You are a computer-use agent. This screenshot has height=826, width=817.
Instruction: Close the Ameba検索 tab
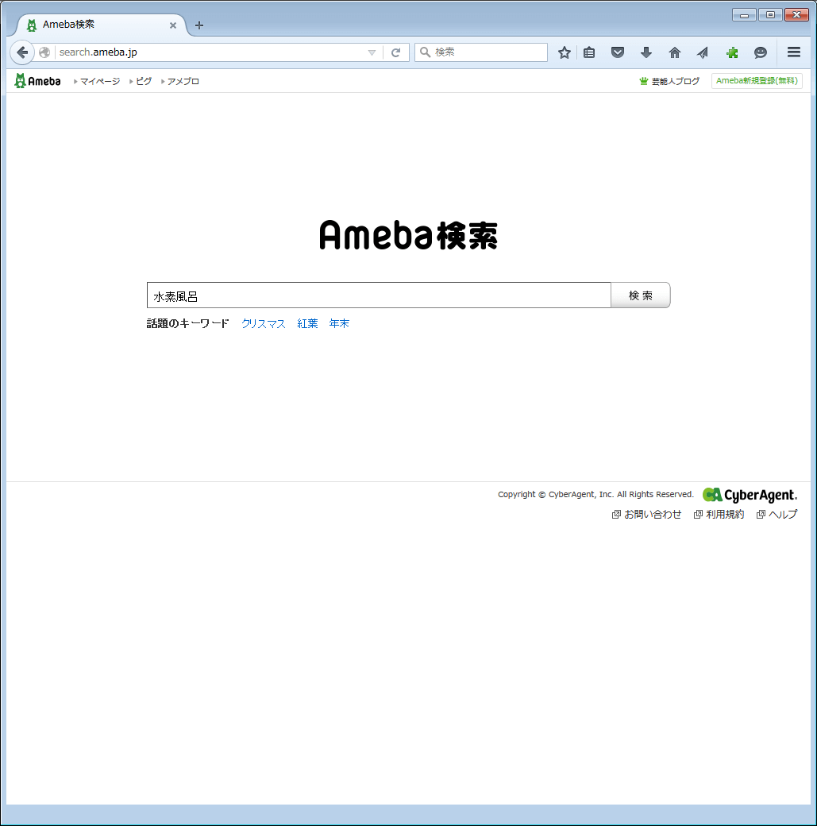click(173, 25)
